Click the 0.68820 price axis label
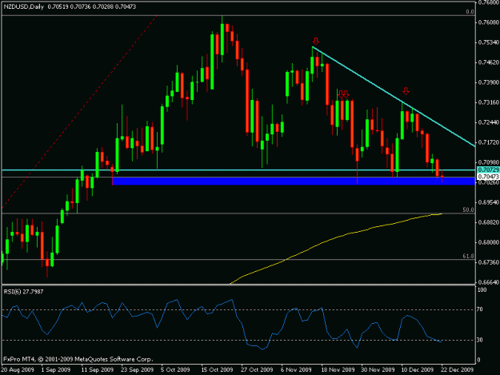This screenshot has height=375, width=500. pos(488,222)
